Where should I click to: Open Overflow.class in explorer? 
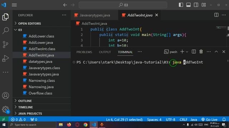tap(42, 93)
